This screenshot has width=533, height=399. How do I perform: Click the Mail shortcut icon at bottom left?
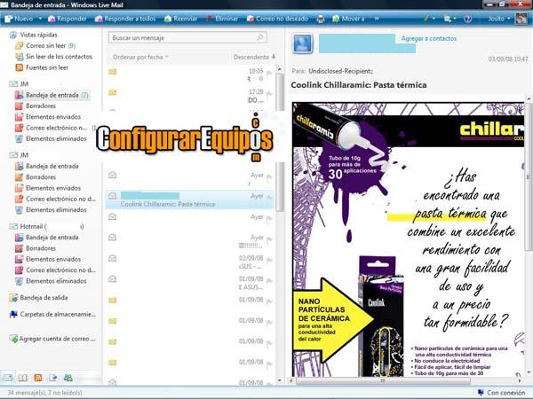coord(8,378)
